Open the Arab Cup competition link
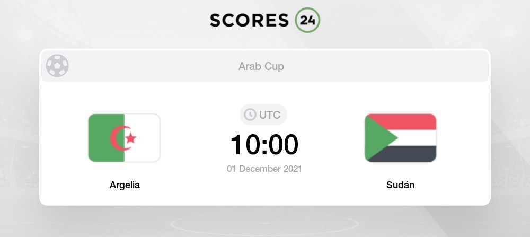This screenshot has width=530, height=237. click(x=261, y=66)
